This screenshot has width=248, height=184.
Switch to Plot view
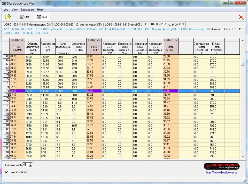24,17
